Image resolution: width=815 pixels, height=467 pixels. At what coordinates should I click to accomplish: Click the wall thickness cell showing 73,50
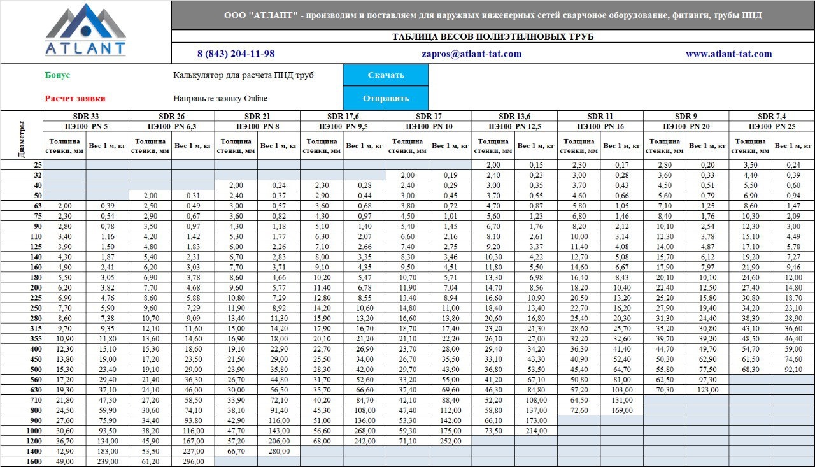pos(493,431)
